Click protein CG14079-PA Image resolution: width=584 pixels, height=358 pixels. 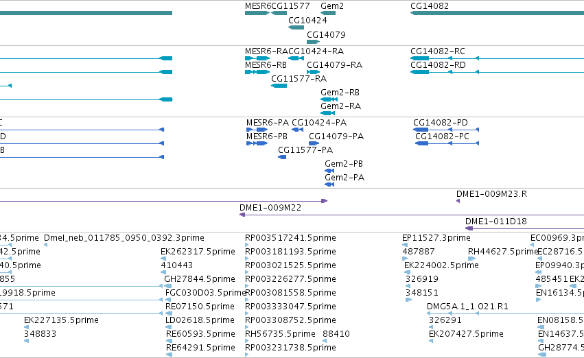[336, 136]
